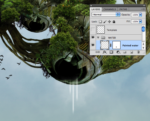The height and width of the screenshot is (121, 150).
Task: Click the Add layer mask icon
Action: [x=111, y=52]
